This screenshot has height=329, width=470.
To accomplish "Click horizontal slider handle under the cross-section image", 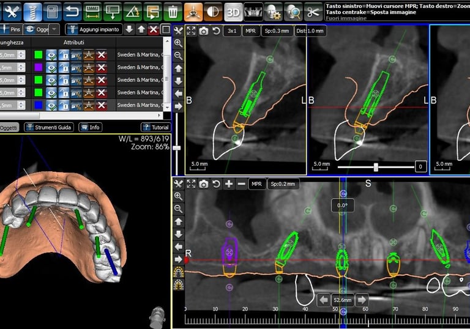I will 376,167.
